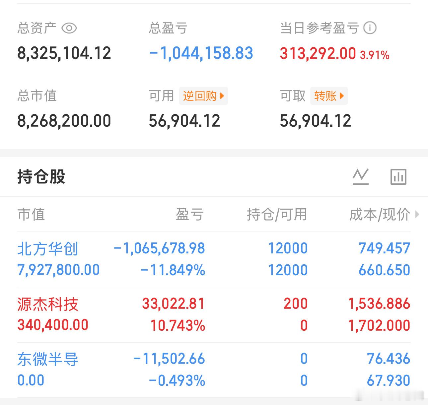This screenshot has width=428, height=405.
Task: Select 源杰科技 gain percentage 10.743%
Action: [178, 325]
